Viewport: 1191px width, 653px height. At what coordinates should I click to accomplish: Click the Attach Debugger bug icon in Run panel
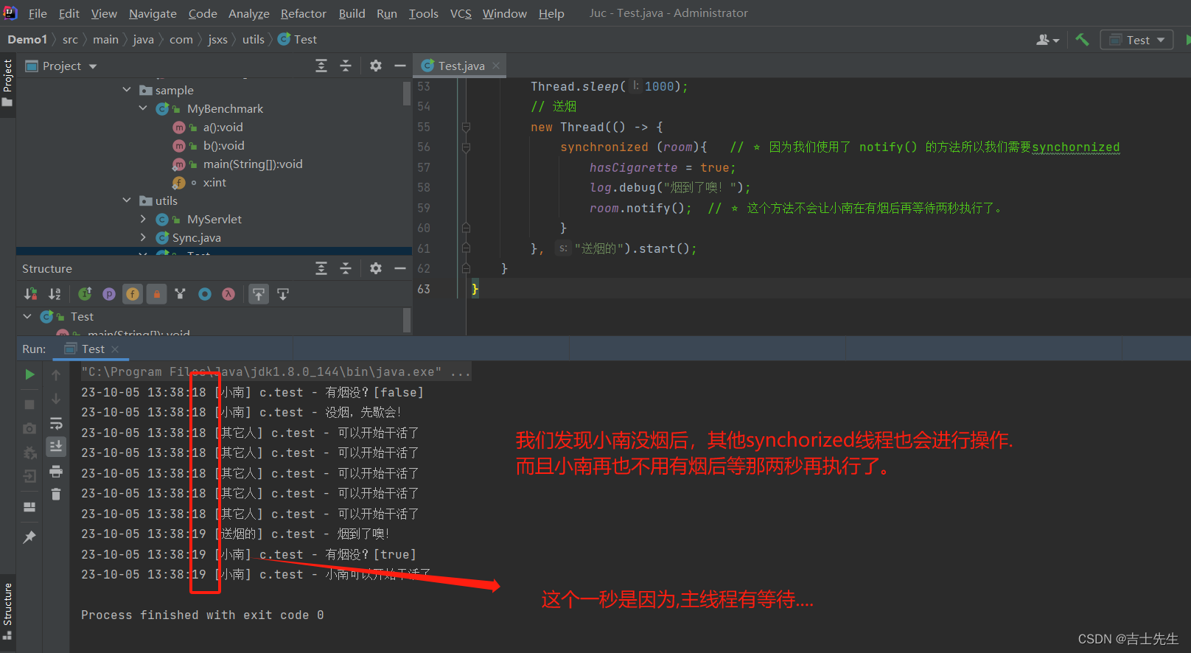[x=29, y=453]
